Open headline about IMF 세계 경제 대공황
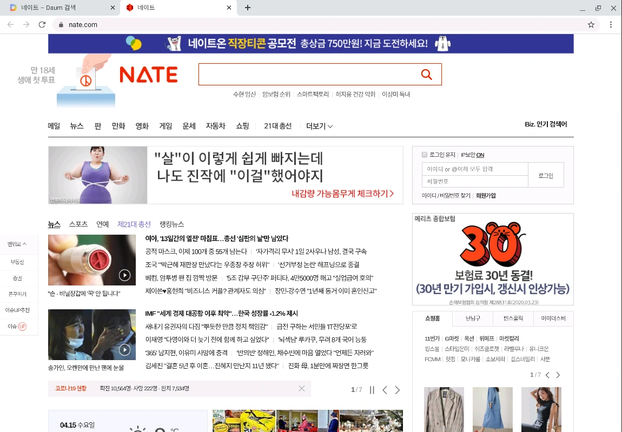Viewport: 622px width, 432px height. point(221,314)
